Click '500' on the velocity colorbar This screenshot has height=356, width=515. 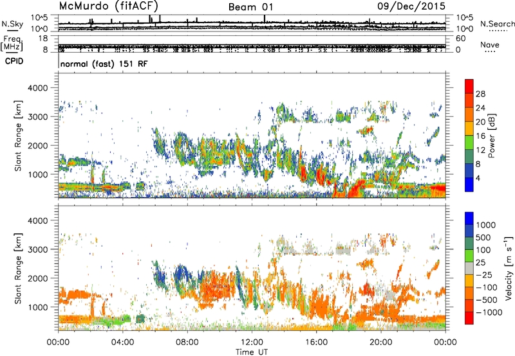[x=483, y=238]
